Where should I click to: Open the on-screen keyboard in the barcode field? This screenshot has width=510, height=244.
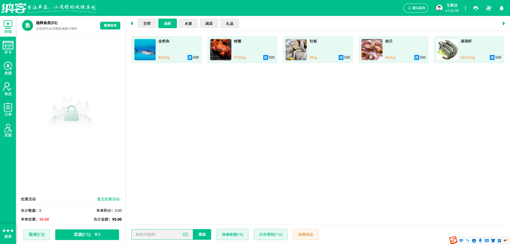(x=185, y=234)
